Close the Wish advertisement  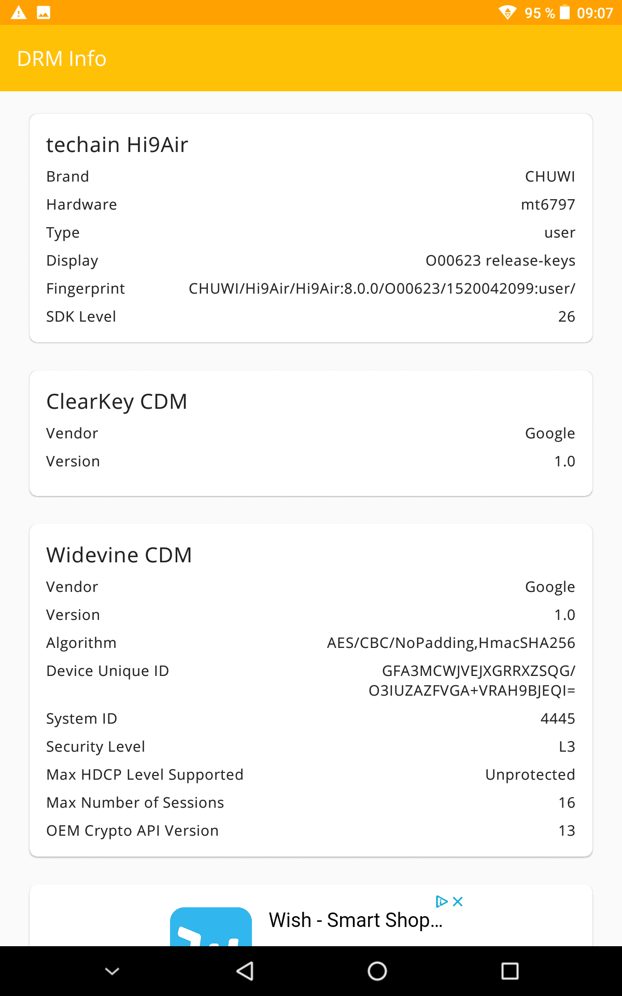click(458, 902)
